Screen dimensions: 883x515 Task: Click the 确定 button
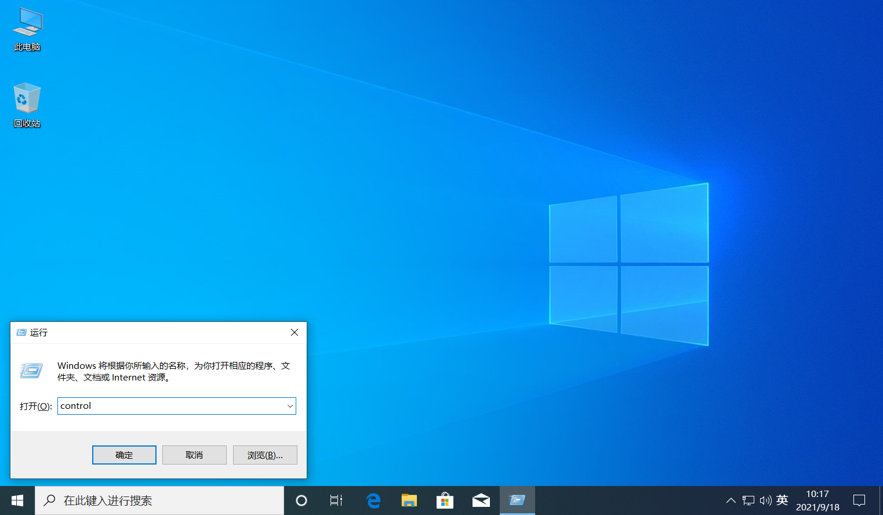pyautogui.click(x=124, y=455)
